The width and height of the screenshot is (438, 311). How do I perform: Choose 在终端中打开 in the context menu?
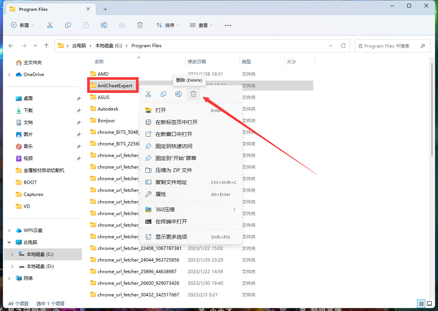coord(190,221)
